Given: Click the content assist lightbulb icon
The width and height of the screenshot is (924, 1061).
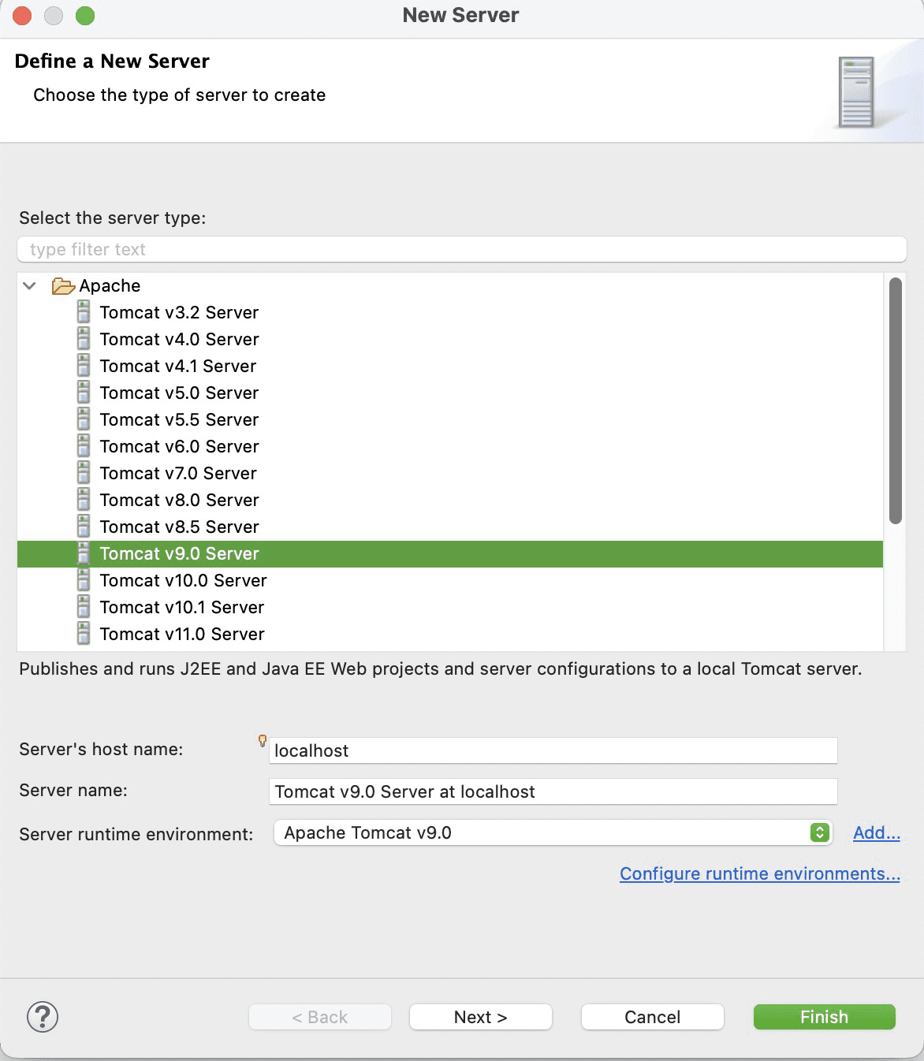Looking at the screenshot, I should pos(263,740).
